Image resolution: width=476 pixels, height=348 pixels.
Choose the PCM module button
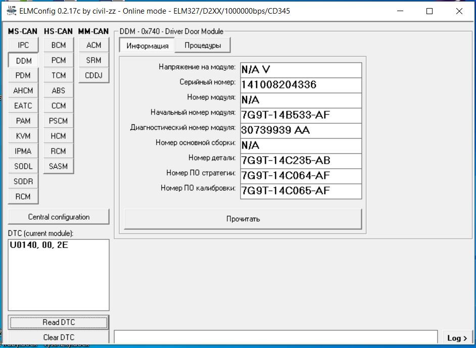pos(59,60)
